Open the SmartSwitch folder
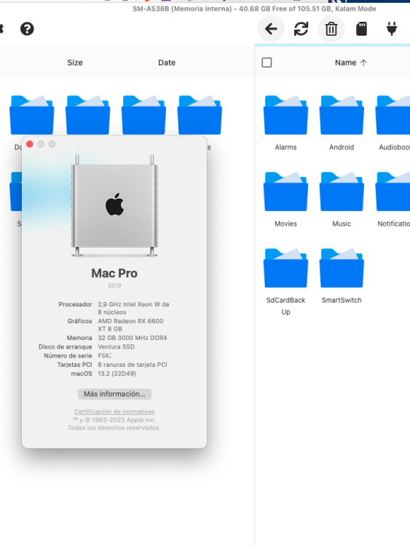 [x=342, y=276]
